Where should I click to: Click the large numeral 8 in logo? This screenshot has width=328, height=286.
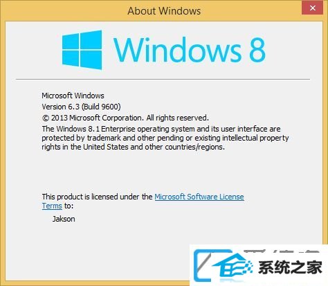coord(257,50)
